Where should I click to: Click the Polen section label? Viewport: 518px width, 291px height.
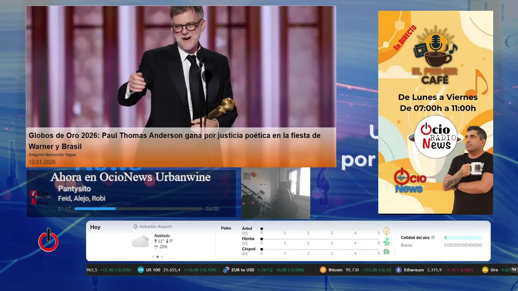click(x=226, y=228)
